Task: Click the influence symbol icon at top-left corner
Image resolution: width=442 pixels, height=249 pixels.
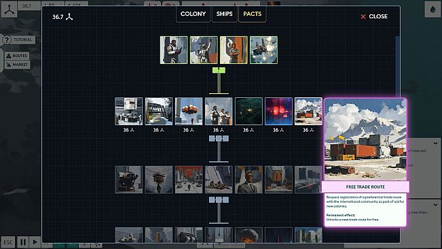Action: tap(10, 9)
